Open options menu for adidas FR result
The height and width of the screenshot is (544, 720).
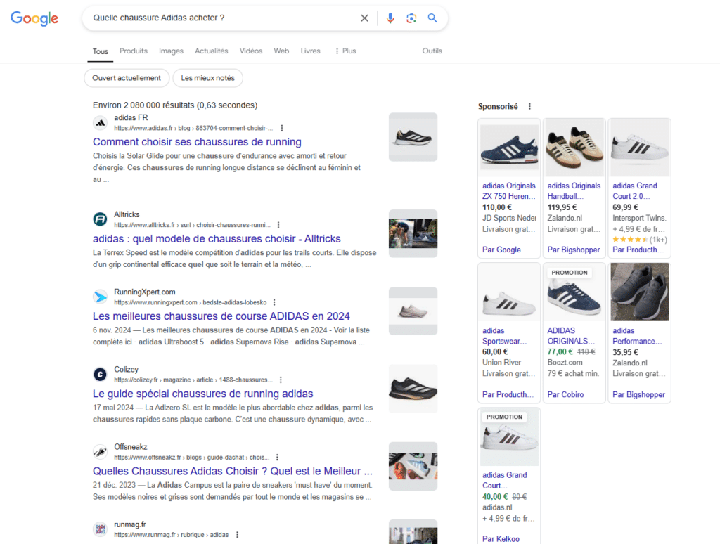(x=282, y=128)
